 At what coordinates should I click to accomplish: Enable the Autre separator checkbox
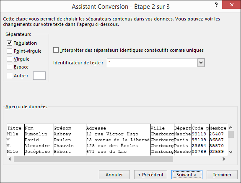(9, 76)
